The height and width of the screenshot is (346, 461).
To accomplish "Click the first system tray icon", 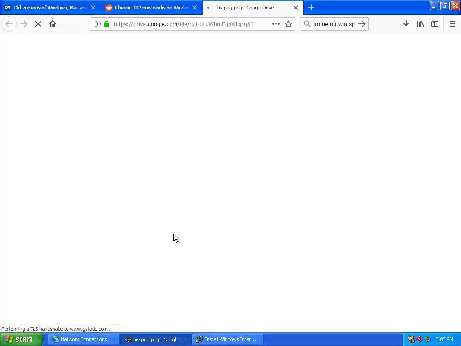I will (411, 340).
